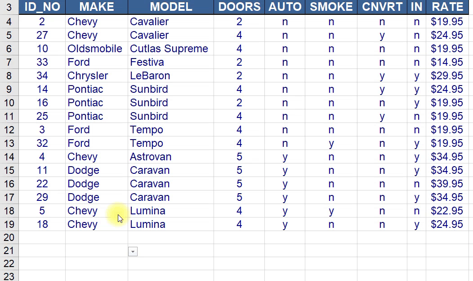
Task: Select ID cell 14
Action: tap(42, 89)
